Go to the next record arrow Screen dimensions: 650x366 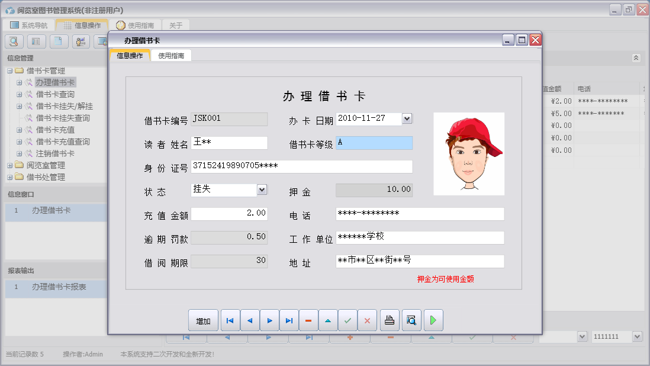coord(269,320)
